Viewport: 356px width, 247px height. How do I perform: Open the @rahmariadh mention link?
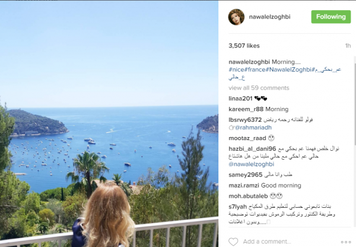(253, 128)
